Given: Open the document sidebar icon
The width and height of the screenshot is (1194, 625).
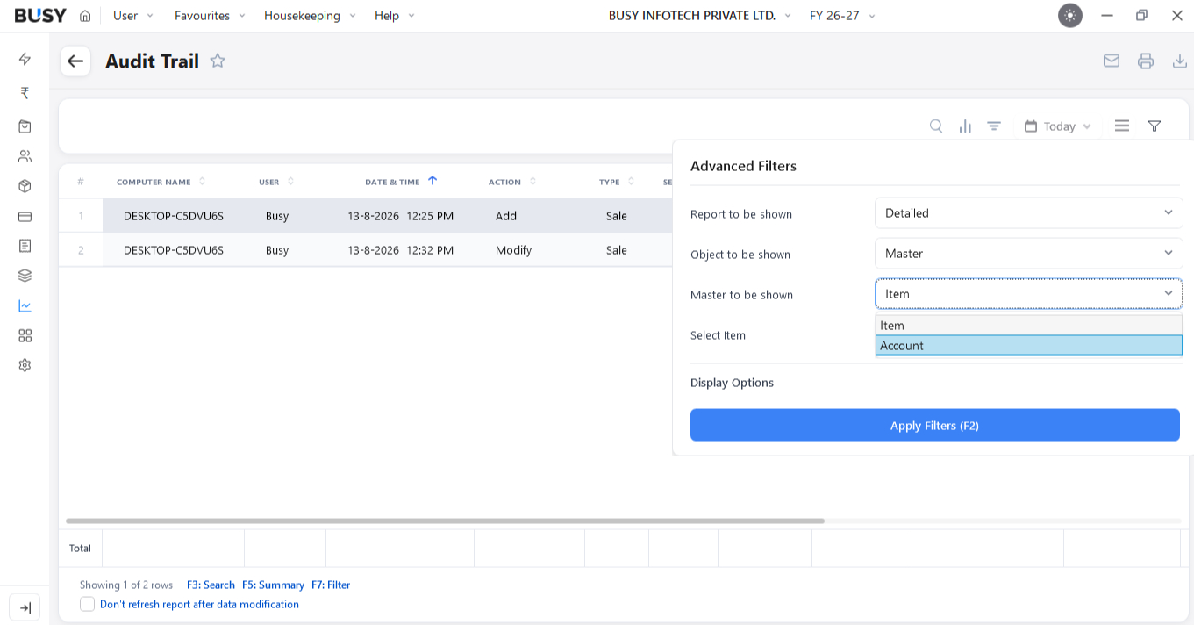Looking at the screenshot, I should [25, 246].
